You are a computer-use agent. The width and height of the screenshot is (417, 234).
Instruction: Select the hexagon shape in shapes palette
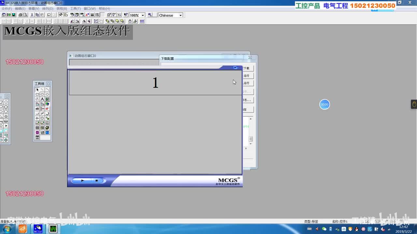click(6, 111)
